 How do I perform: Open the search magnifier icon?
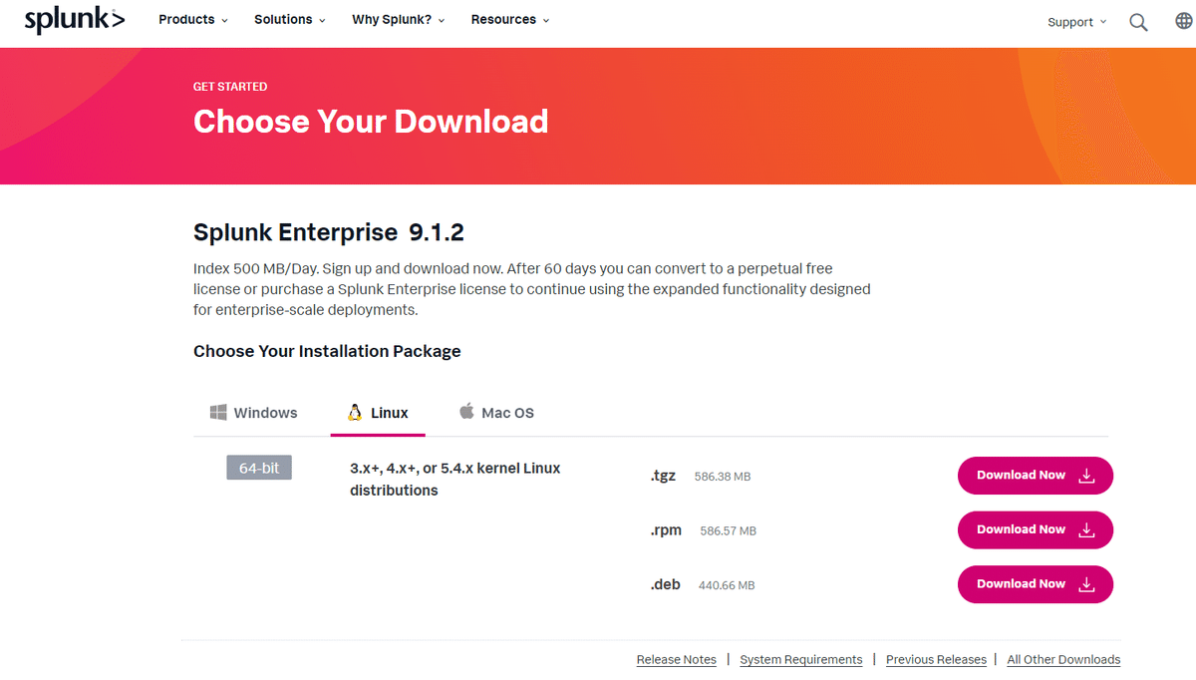1138,22
